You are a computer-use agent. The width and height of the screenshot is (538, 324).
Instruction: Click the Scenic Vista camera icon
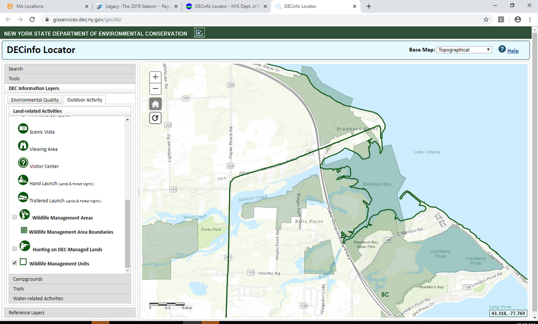(23, 129)
